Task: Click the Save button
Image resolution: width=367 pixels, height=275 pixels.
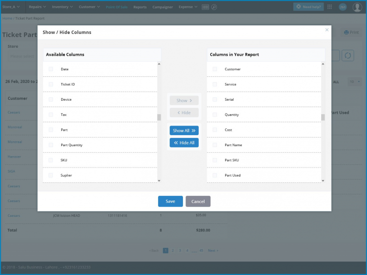Action: coord(170,201)
